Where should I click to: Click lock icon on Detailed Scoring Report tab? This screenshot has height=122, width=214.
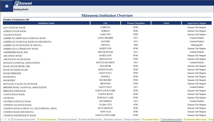tap(59, 120)
